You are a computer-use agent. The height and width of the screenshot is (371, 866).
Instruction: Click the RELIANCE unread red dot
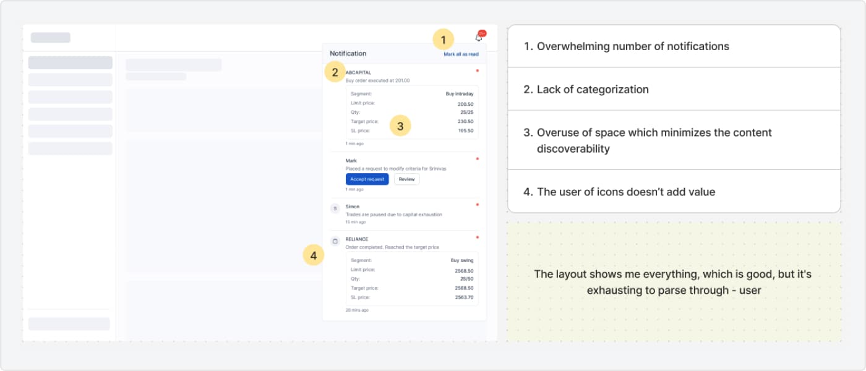tap(477, 237)
